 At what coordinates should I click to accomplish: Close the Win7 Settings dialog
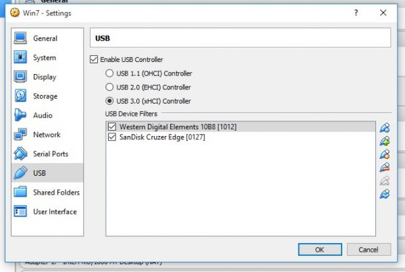(383, 13)
